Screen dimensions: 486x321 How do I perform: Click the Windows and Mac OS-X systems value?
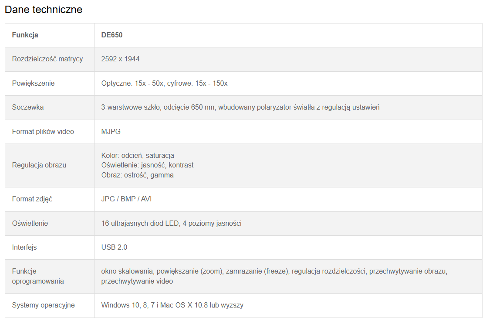tap(172, 305)
